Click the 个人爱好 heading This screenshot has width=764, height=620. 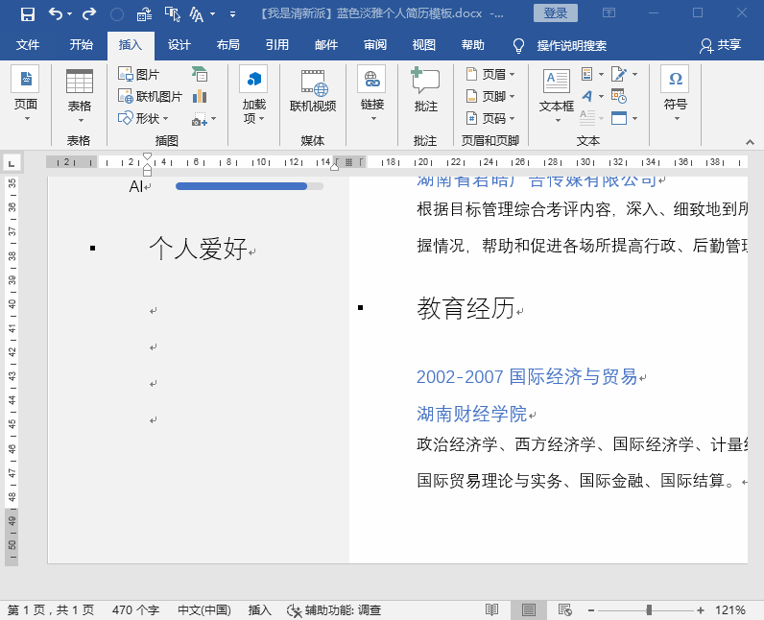tap(198, 249)
